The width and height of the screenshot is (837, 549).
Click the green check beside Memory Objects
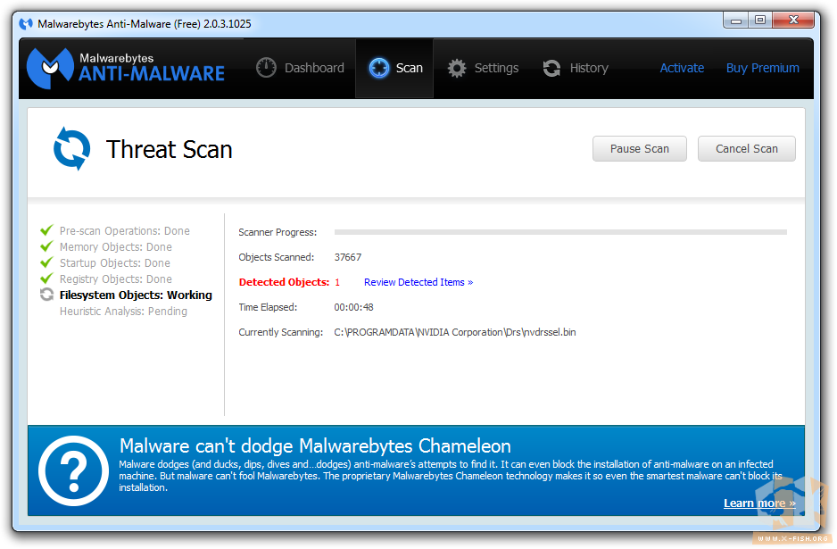point(47,246)
